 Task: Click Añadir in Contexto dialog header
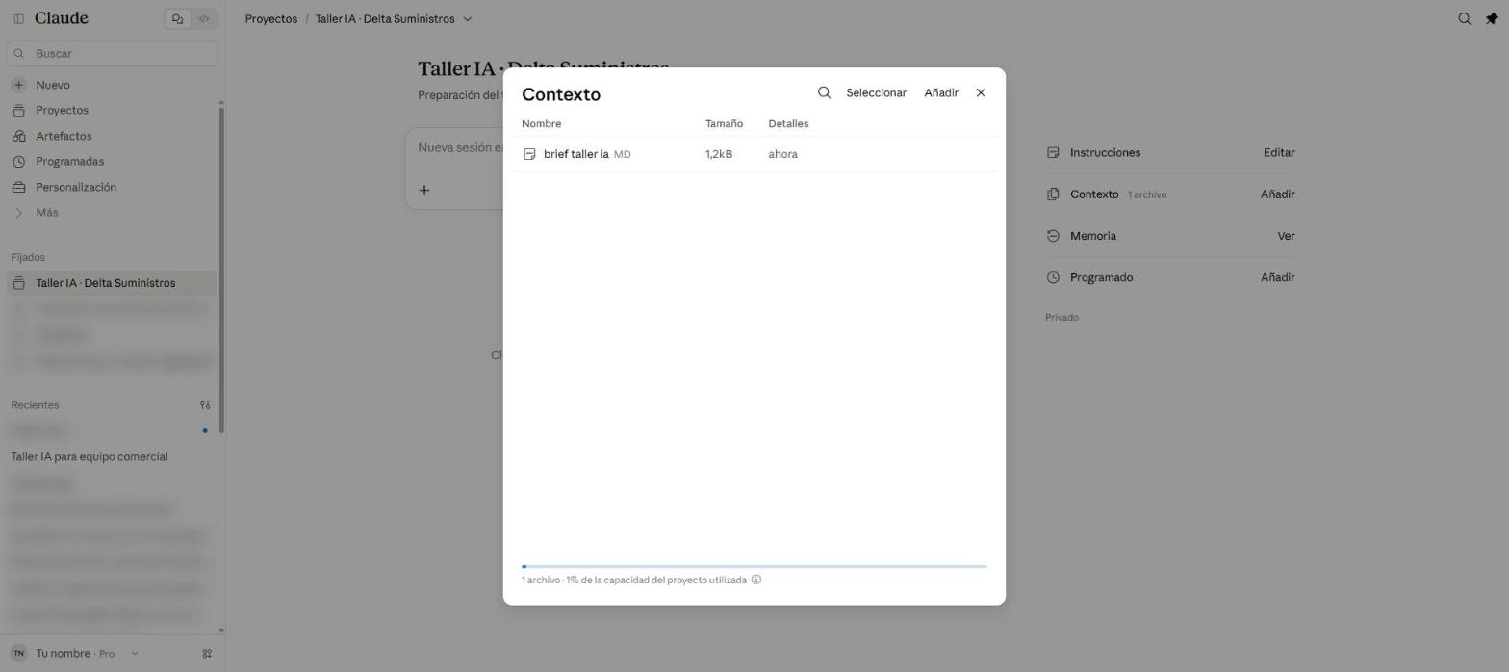(941, 93)
